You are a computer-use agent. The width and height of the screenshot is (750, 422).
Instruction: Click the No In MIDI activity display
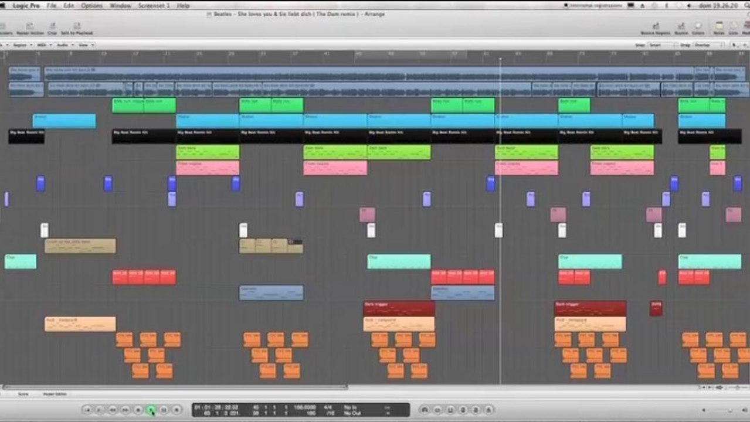click(351, 406)
